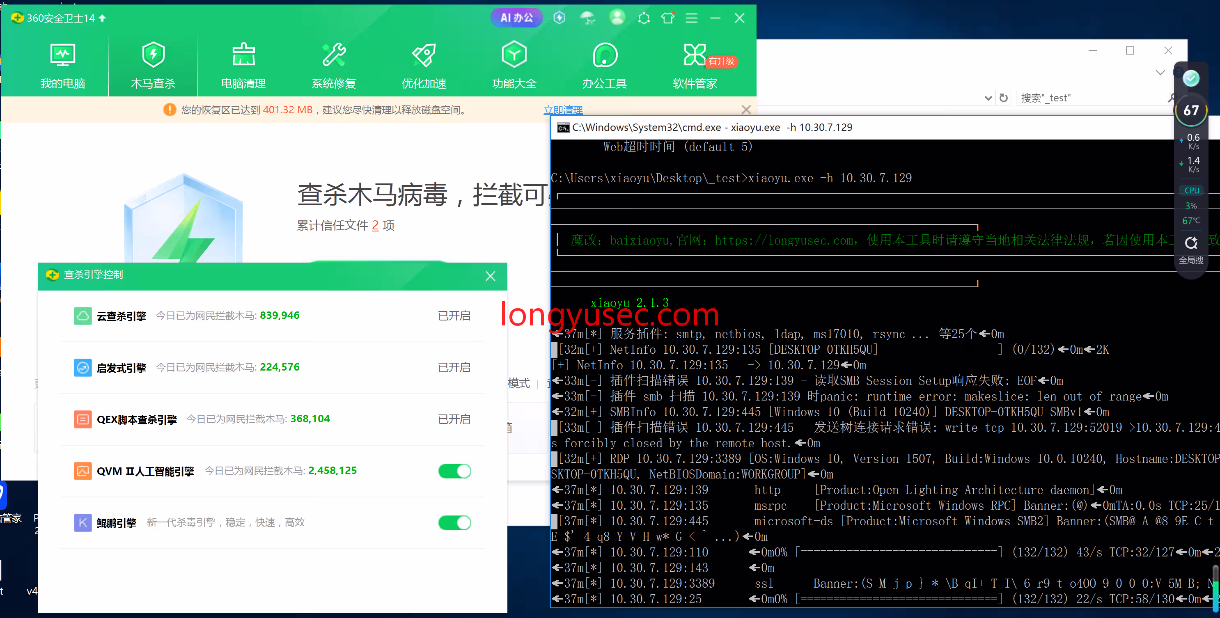1220x618 pixels.
Task: Click the 鲲鹏引擎 icon
Action: (x=83, y=522)
